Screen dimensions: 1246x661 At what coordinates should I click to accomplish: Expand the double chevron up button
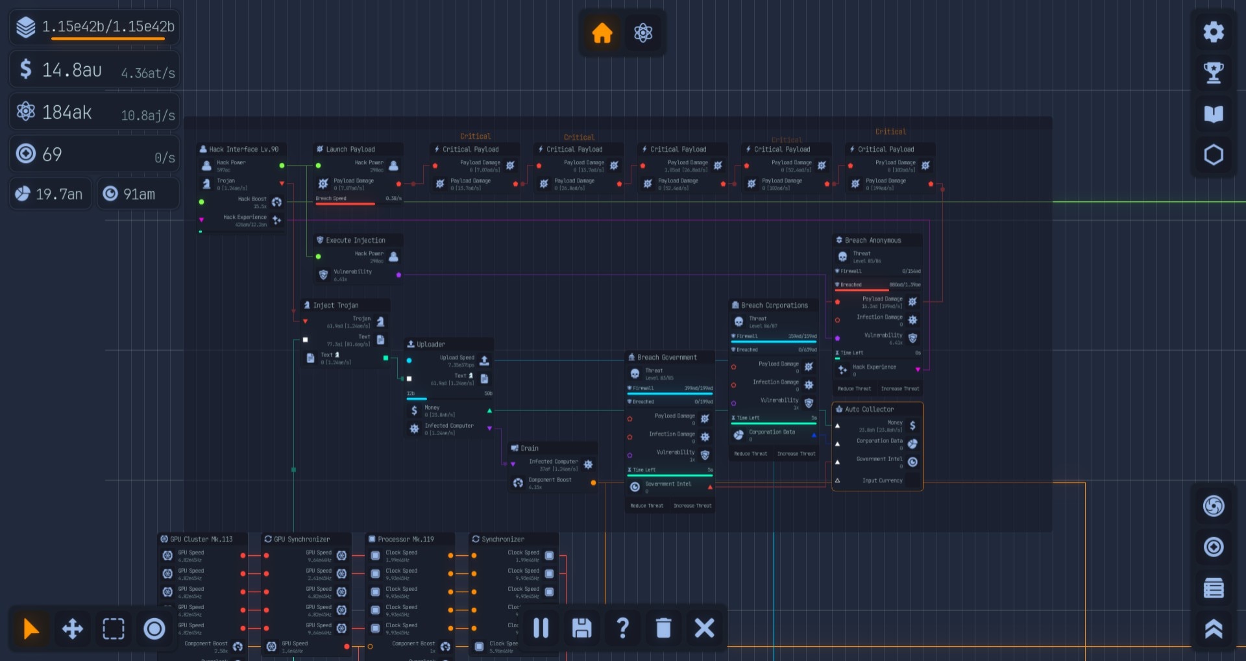pyautogui.click(x=1213, y=629)
